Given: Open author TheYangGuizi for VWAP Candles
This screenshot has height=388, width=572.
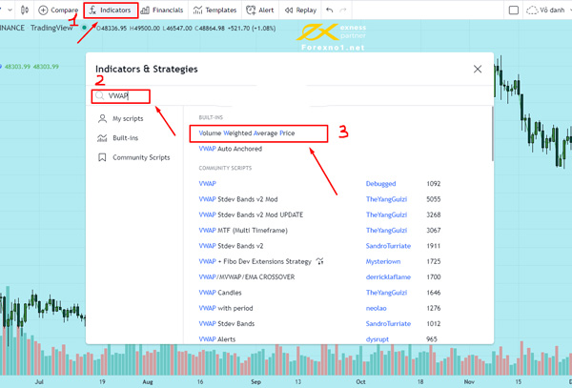Looking at the screenshot, I should (386, 293).
